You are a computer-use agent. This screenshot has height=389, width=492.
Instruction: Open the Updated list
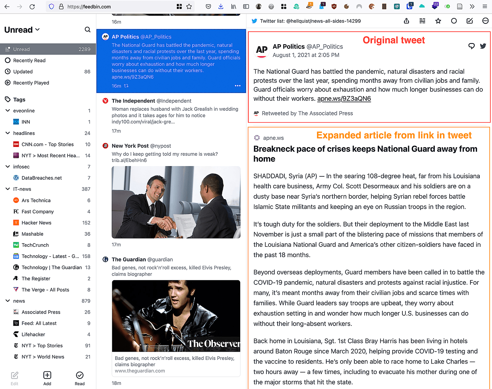[x=48, y=71]
